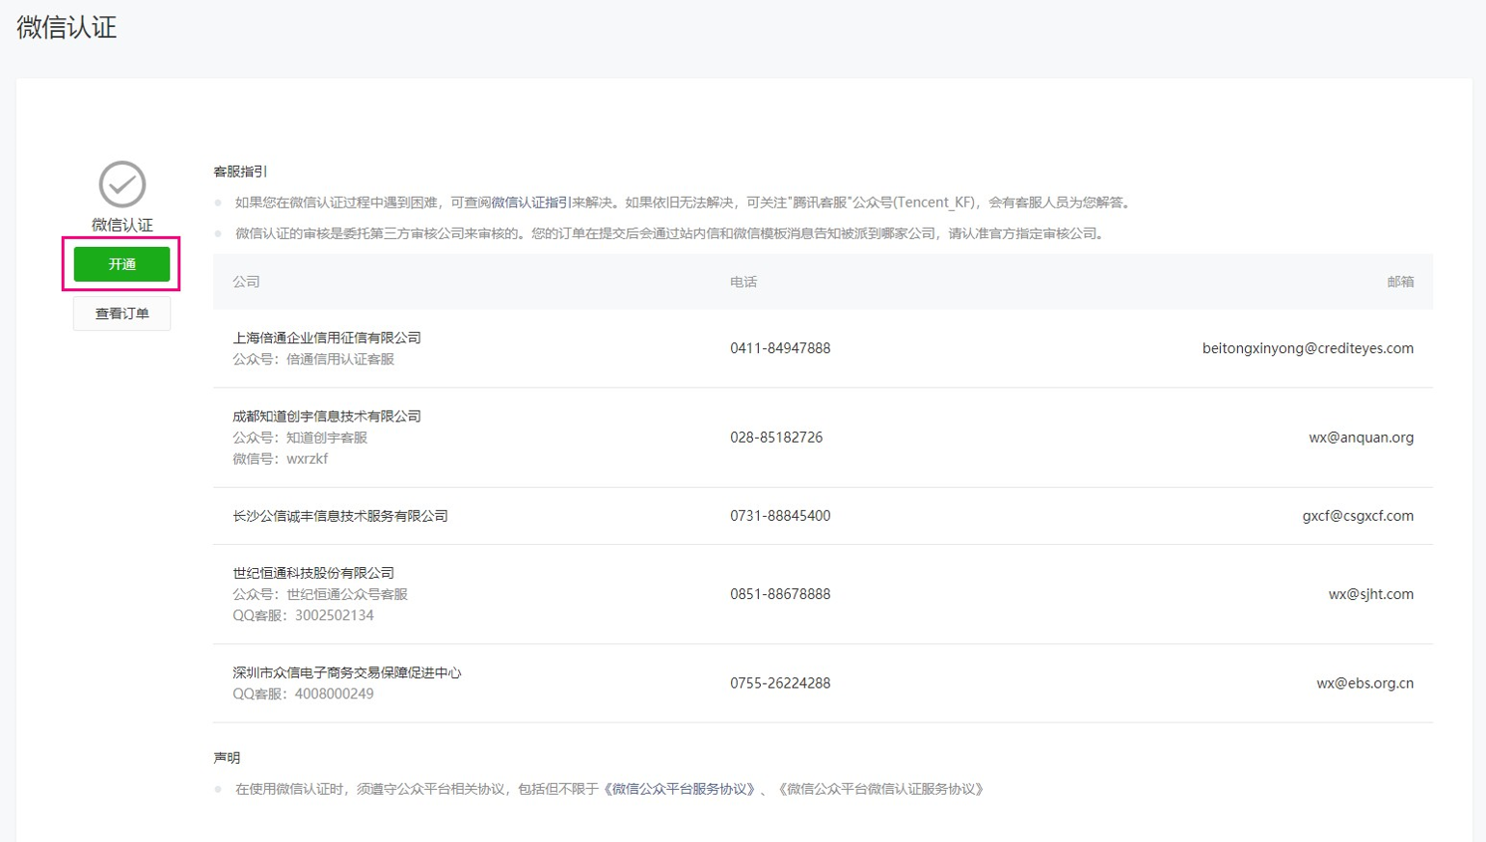Select 公众号：知道创宇客服 text
The image size is (1486, 842).
pos(300,437)
